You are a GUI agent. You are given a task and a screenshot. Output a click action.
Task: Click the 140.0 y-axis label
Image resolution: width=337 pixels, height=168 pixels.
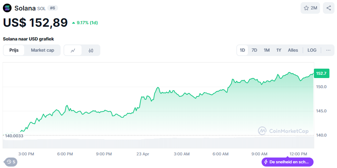click(321, 135)
